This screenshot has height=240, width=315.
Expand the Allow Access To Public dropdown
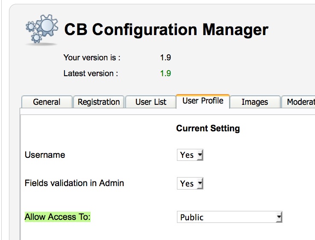coord(230,217)
